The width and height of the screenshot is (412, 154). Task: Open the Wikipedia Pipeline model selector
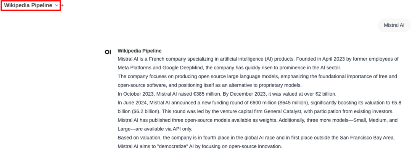tap(28, 5)
